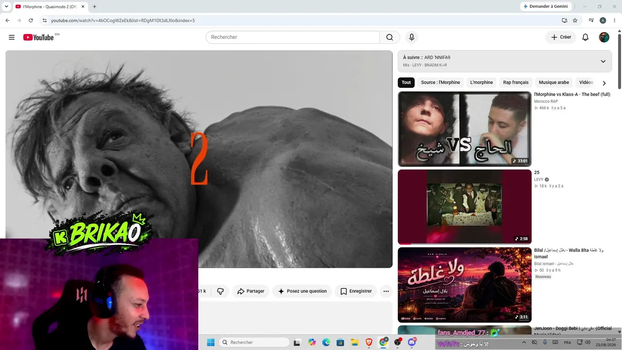The height and width of the screenshot is (350, 622).
Task: Click the Enregistrer button
Action: pyautogui.click(x=356, y=291)
